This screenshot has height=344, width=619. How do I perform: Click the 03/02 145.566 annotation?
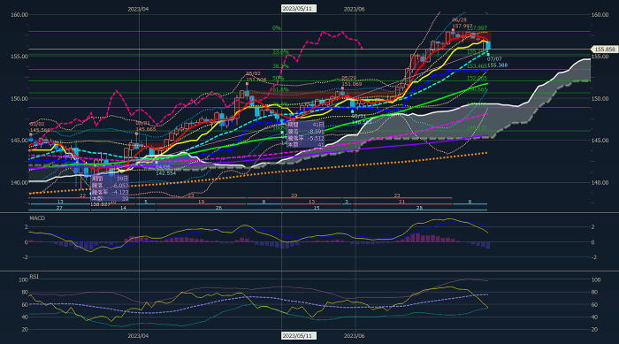coord(40,126)
